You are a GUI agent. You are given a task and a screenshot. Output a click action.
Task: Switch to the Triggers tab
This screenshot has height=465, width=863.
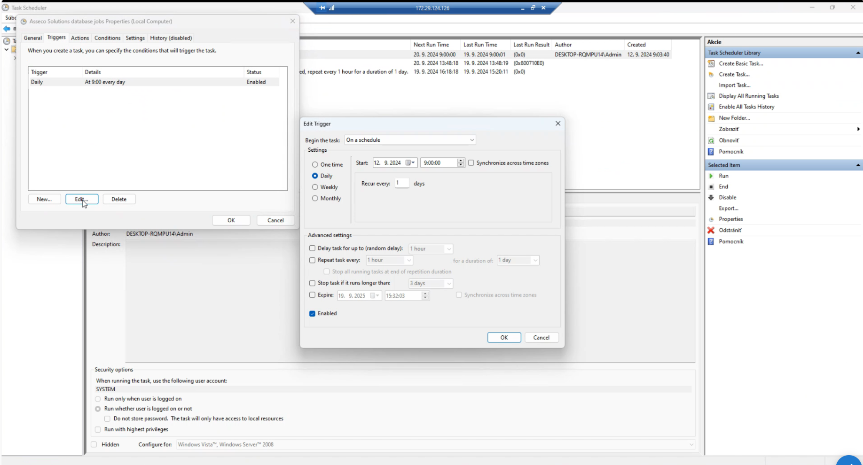click(x=56, y=37)
